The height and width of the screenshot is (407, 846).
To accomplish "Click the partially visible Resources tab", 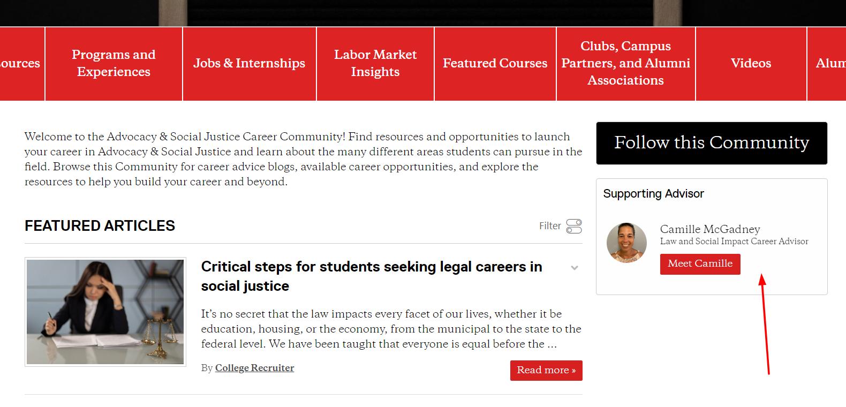I will click(x=20, y=63).
